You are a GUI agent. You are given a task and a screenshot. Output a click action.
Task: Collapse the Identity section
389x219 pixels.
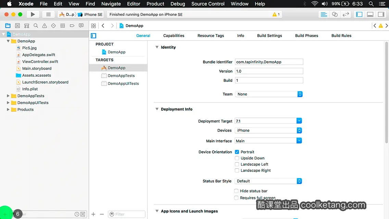pos(157,47)
